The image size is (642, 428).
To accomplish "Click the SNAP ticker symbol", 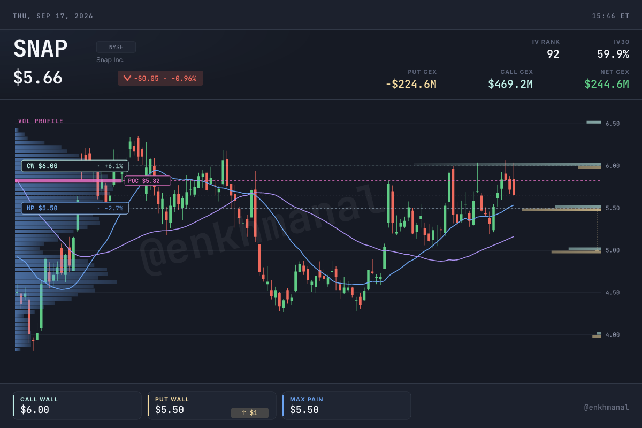I will (x=41, y=49).
